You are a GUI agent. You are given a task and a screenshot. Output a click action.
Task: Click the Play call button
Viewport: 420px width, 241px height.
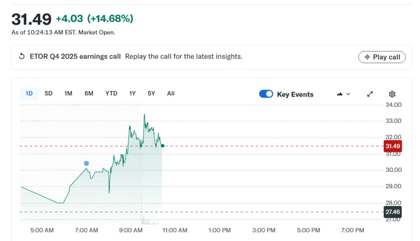pyautogui.click(x=382, y=57)
